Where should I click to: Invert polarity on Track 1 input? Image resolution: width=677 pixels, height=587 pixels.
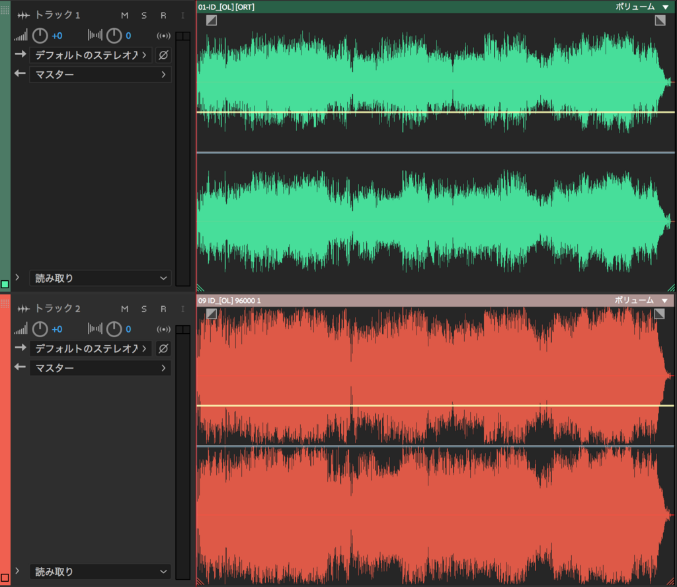163,56
